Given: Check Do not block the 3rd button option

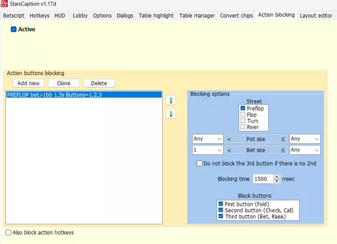Looking at the screenshot, I should (199, 163).
